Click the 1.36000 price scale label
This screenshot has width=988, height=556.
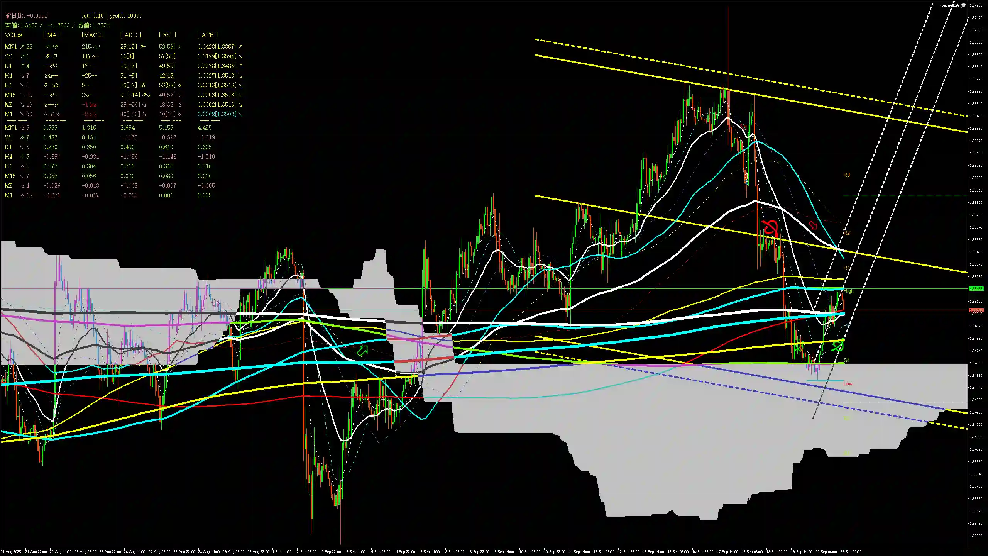pos(976,178)
